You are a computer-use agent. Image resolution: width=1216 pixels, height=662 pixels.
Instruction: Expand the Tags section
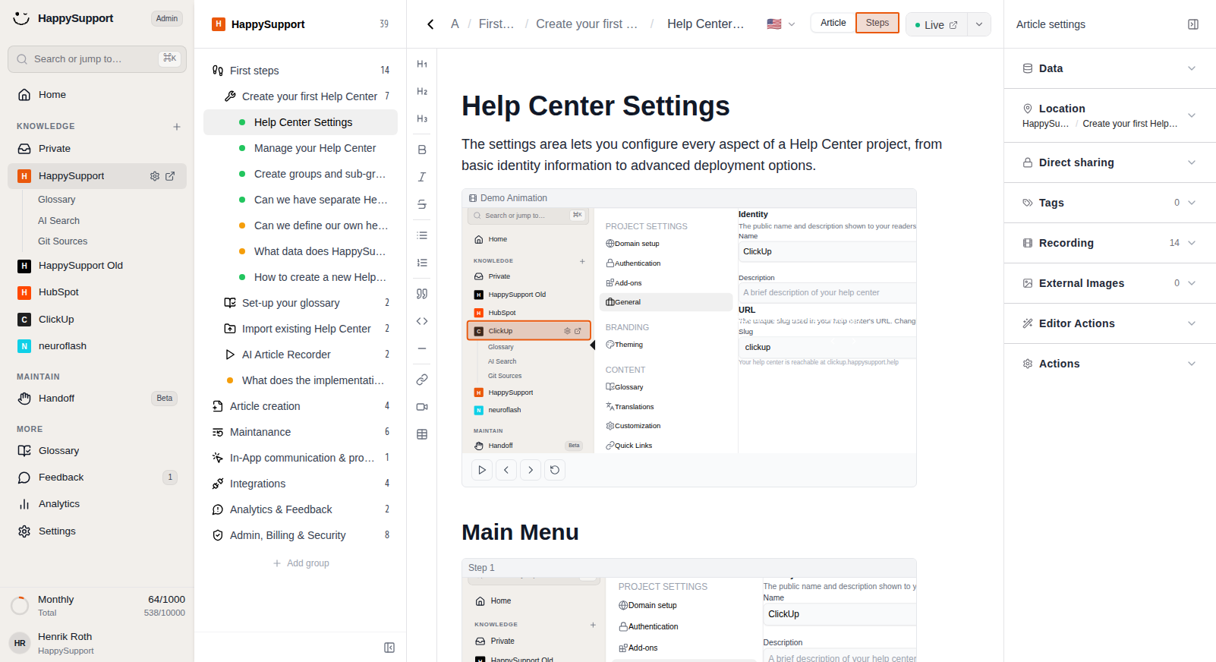(x=1110, y=203)
